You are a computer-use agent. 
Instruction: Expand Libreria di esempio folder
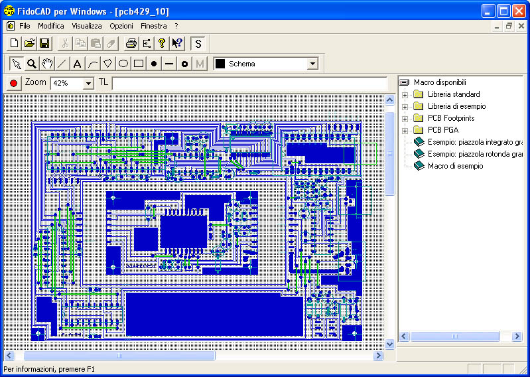(x=405, y=107)
